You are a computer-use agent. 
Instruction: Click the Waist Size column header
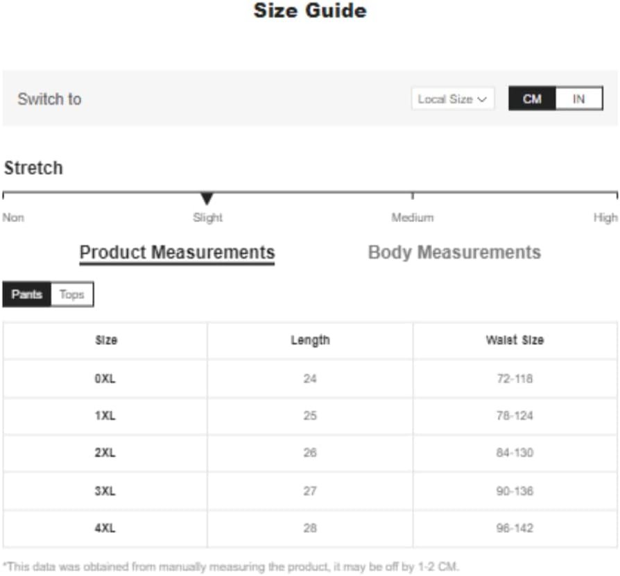coord(515,340)
